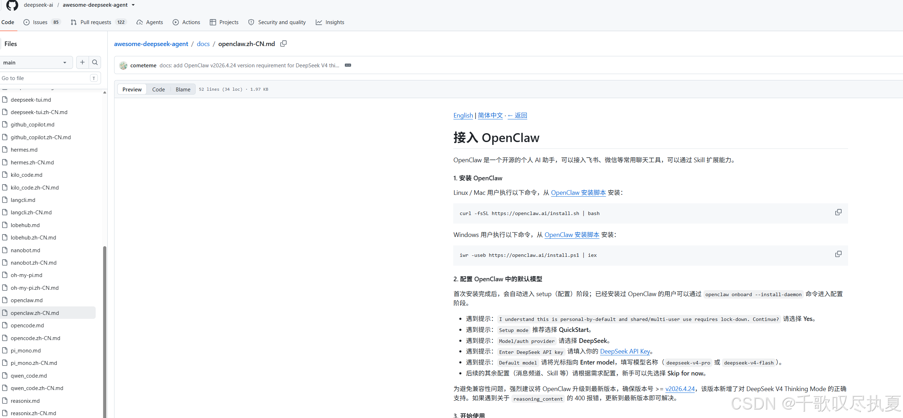The height and width of the screenshot is (418, 903).
Task: Open the Actions tab
Action: point(186,22)
